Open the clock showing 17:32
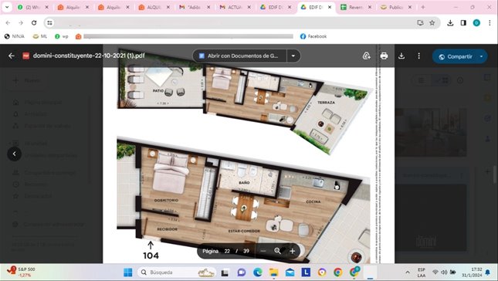This screenshot has width=498, height=281. click(472, 272)
